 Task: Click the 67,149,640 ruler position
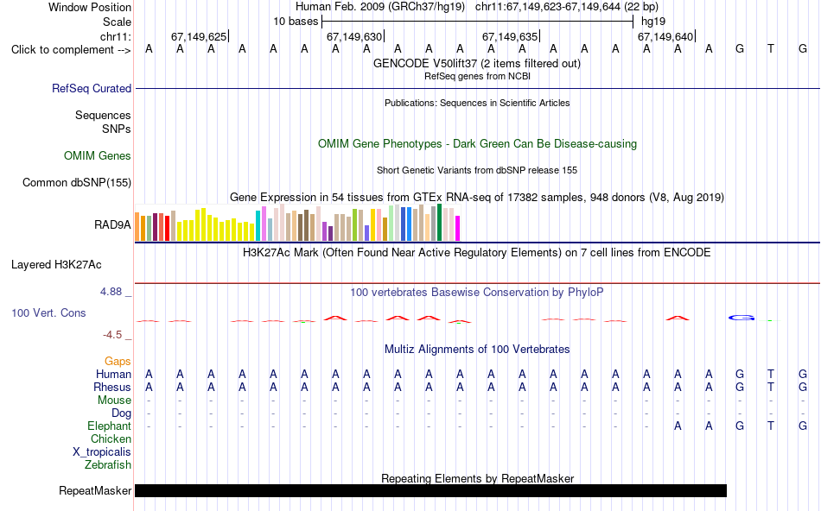pyautogui.click(x=665, y=36)
